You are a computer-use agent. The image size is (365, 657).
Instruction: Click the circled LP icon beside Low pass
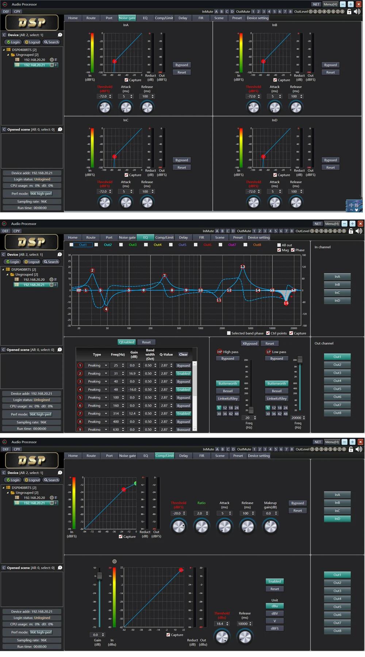269,352
